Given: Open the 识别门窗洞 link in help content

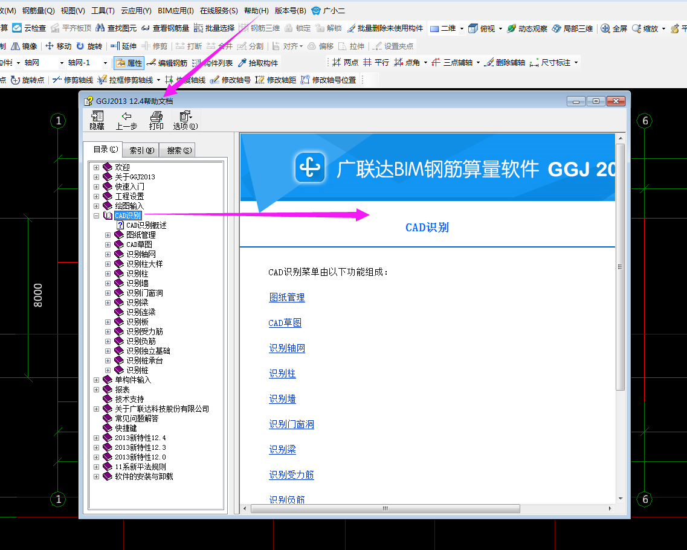Looking at the screenshot, I should [x=291, y=424].
